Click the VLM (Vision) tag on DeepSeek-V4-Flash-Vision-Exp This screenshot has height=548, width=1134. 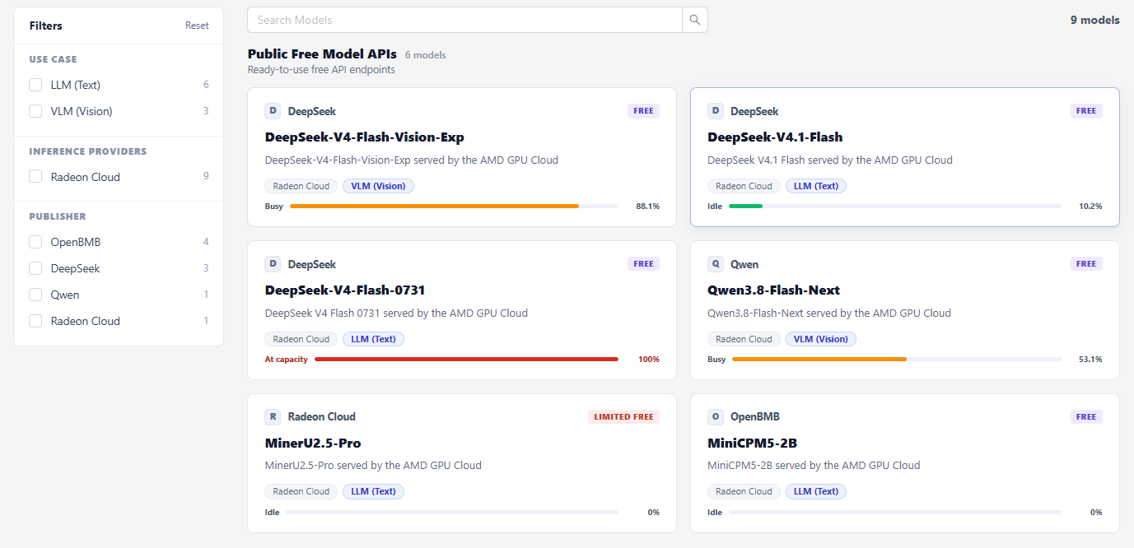click(x=378, y=186)
